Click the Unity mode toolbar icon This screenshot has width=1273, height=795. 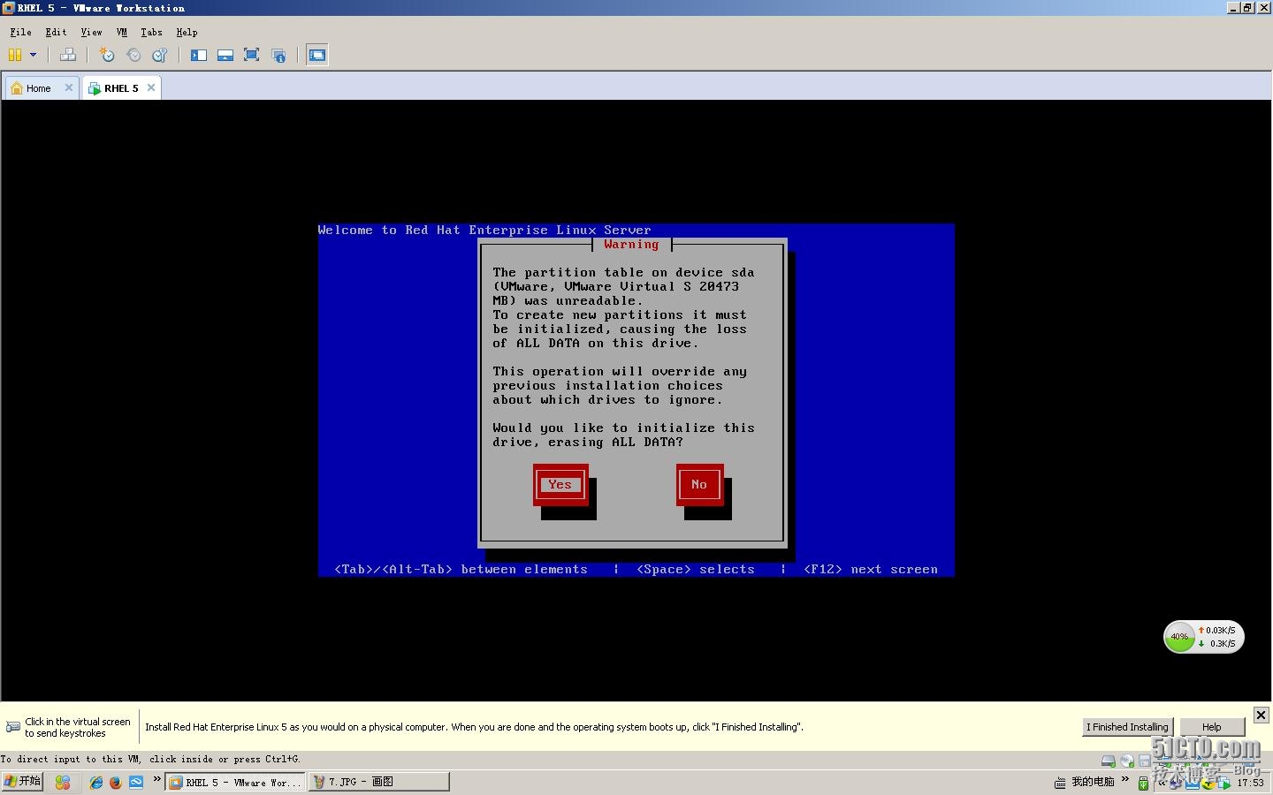coord(278,56)
